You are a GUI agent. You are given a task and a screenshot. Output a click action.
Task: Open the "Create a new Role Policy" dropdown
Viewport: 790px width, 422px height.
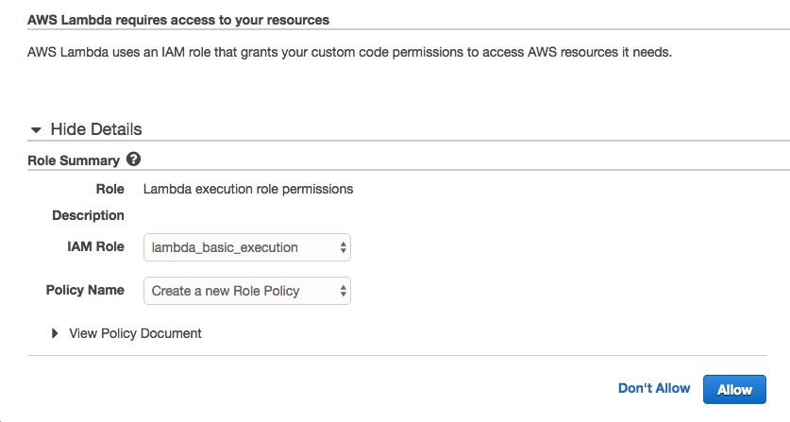246,291
